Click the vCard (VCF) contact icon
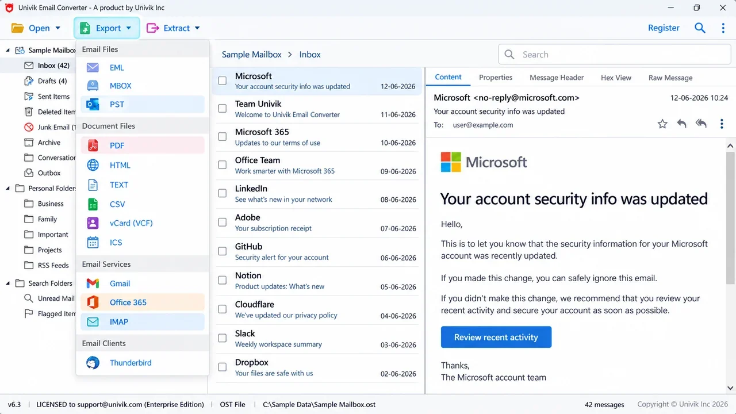 point(93,223)
